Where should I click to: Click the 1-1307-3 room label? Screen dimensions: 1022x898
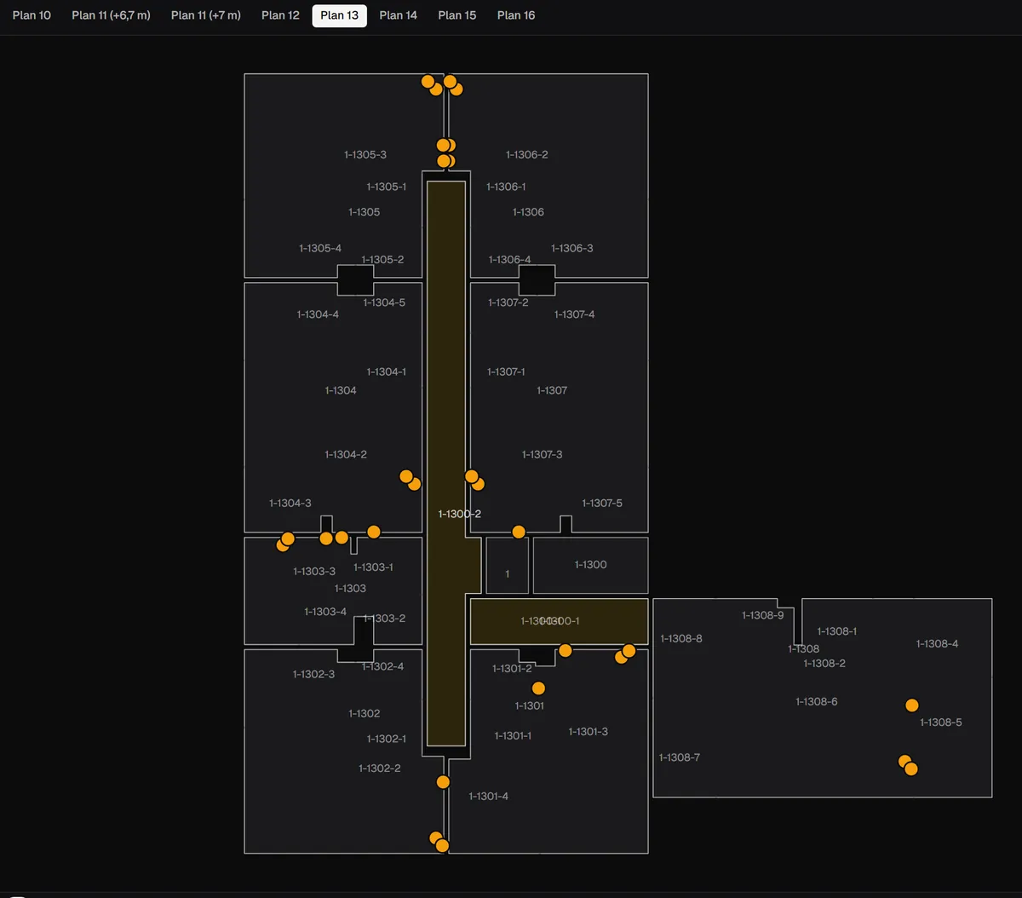pos(543,455)
